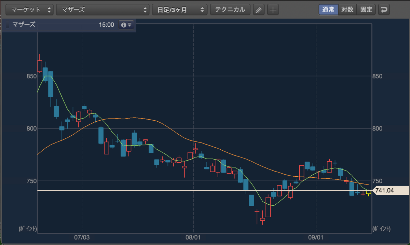
Task: Click the 15:00 time label
Action: coord(106,25)
